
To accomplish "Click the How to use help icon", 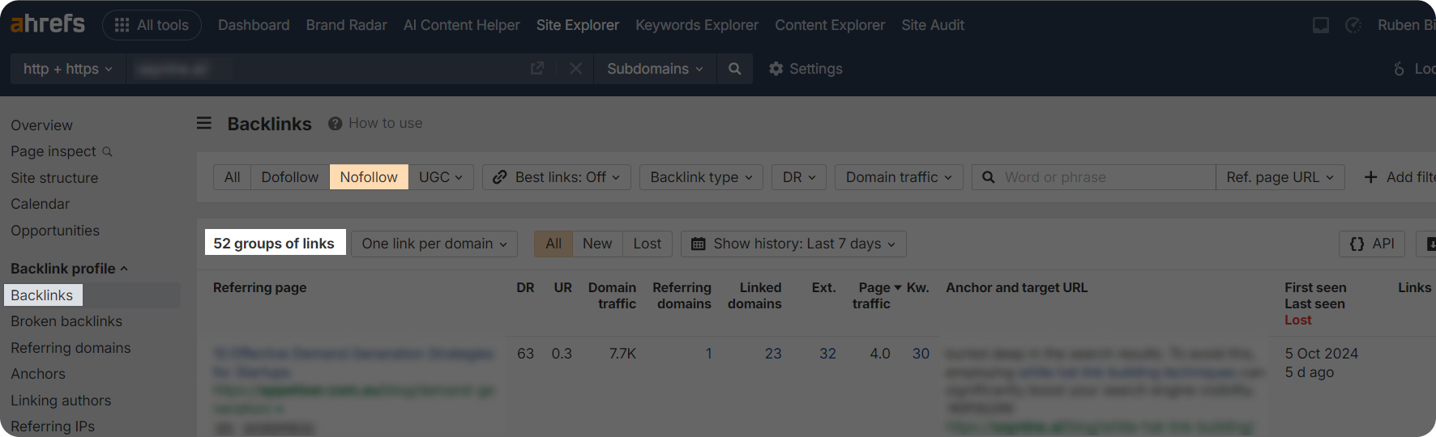I will tap(335, 124).
